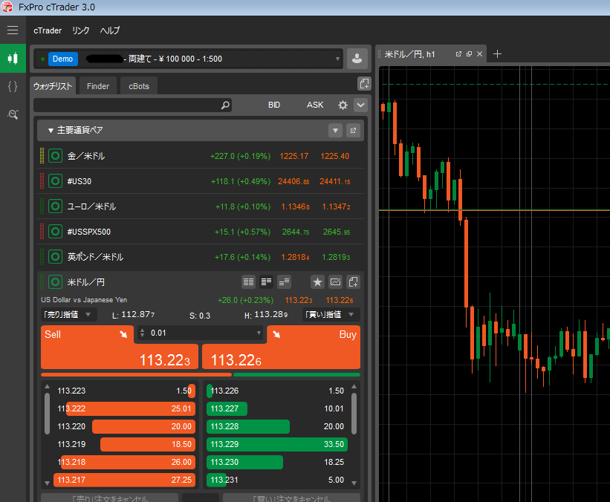Click the round symbol icon for ユーロ/米ドル
This screenshot has height=502, width=610.
pos(55,206)
